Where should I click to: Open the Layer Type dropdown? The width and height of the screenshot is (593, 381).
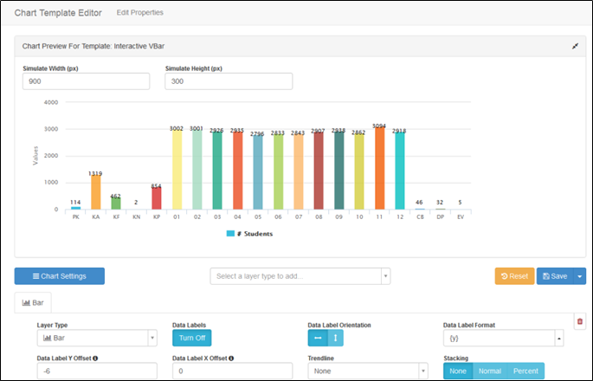pyautogui.click(x=97, y=339)
